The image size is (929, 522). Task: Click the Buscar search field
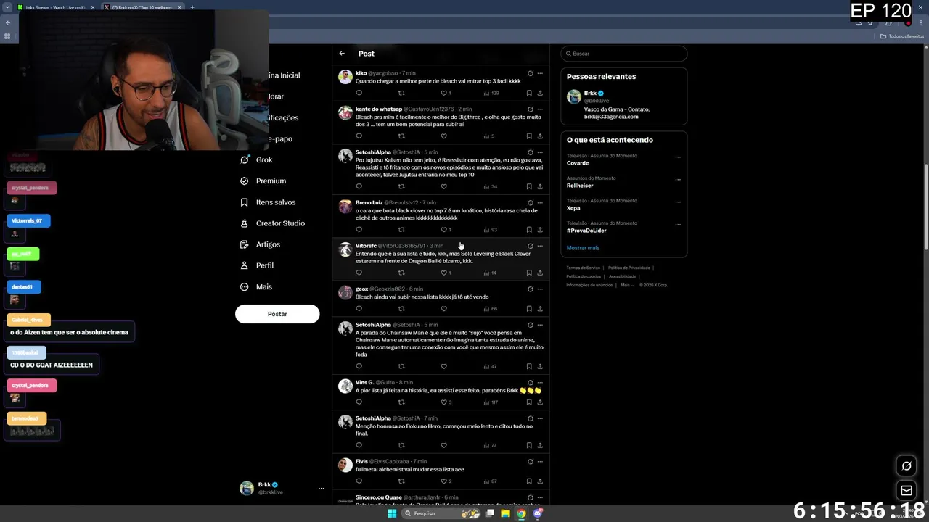point(624,54)
